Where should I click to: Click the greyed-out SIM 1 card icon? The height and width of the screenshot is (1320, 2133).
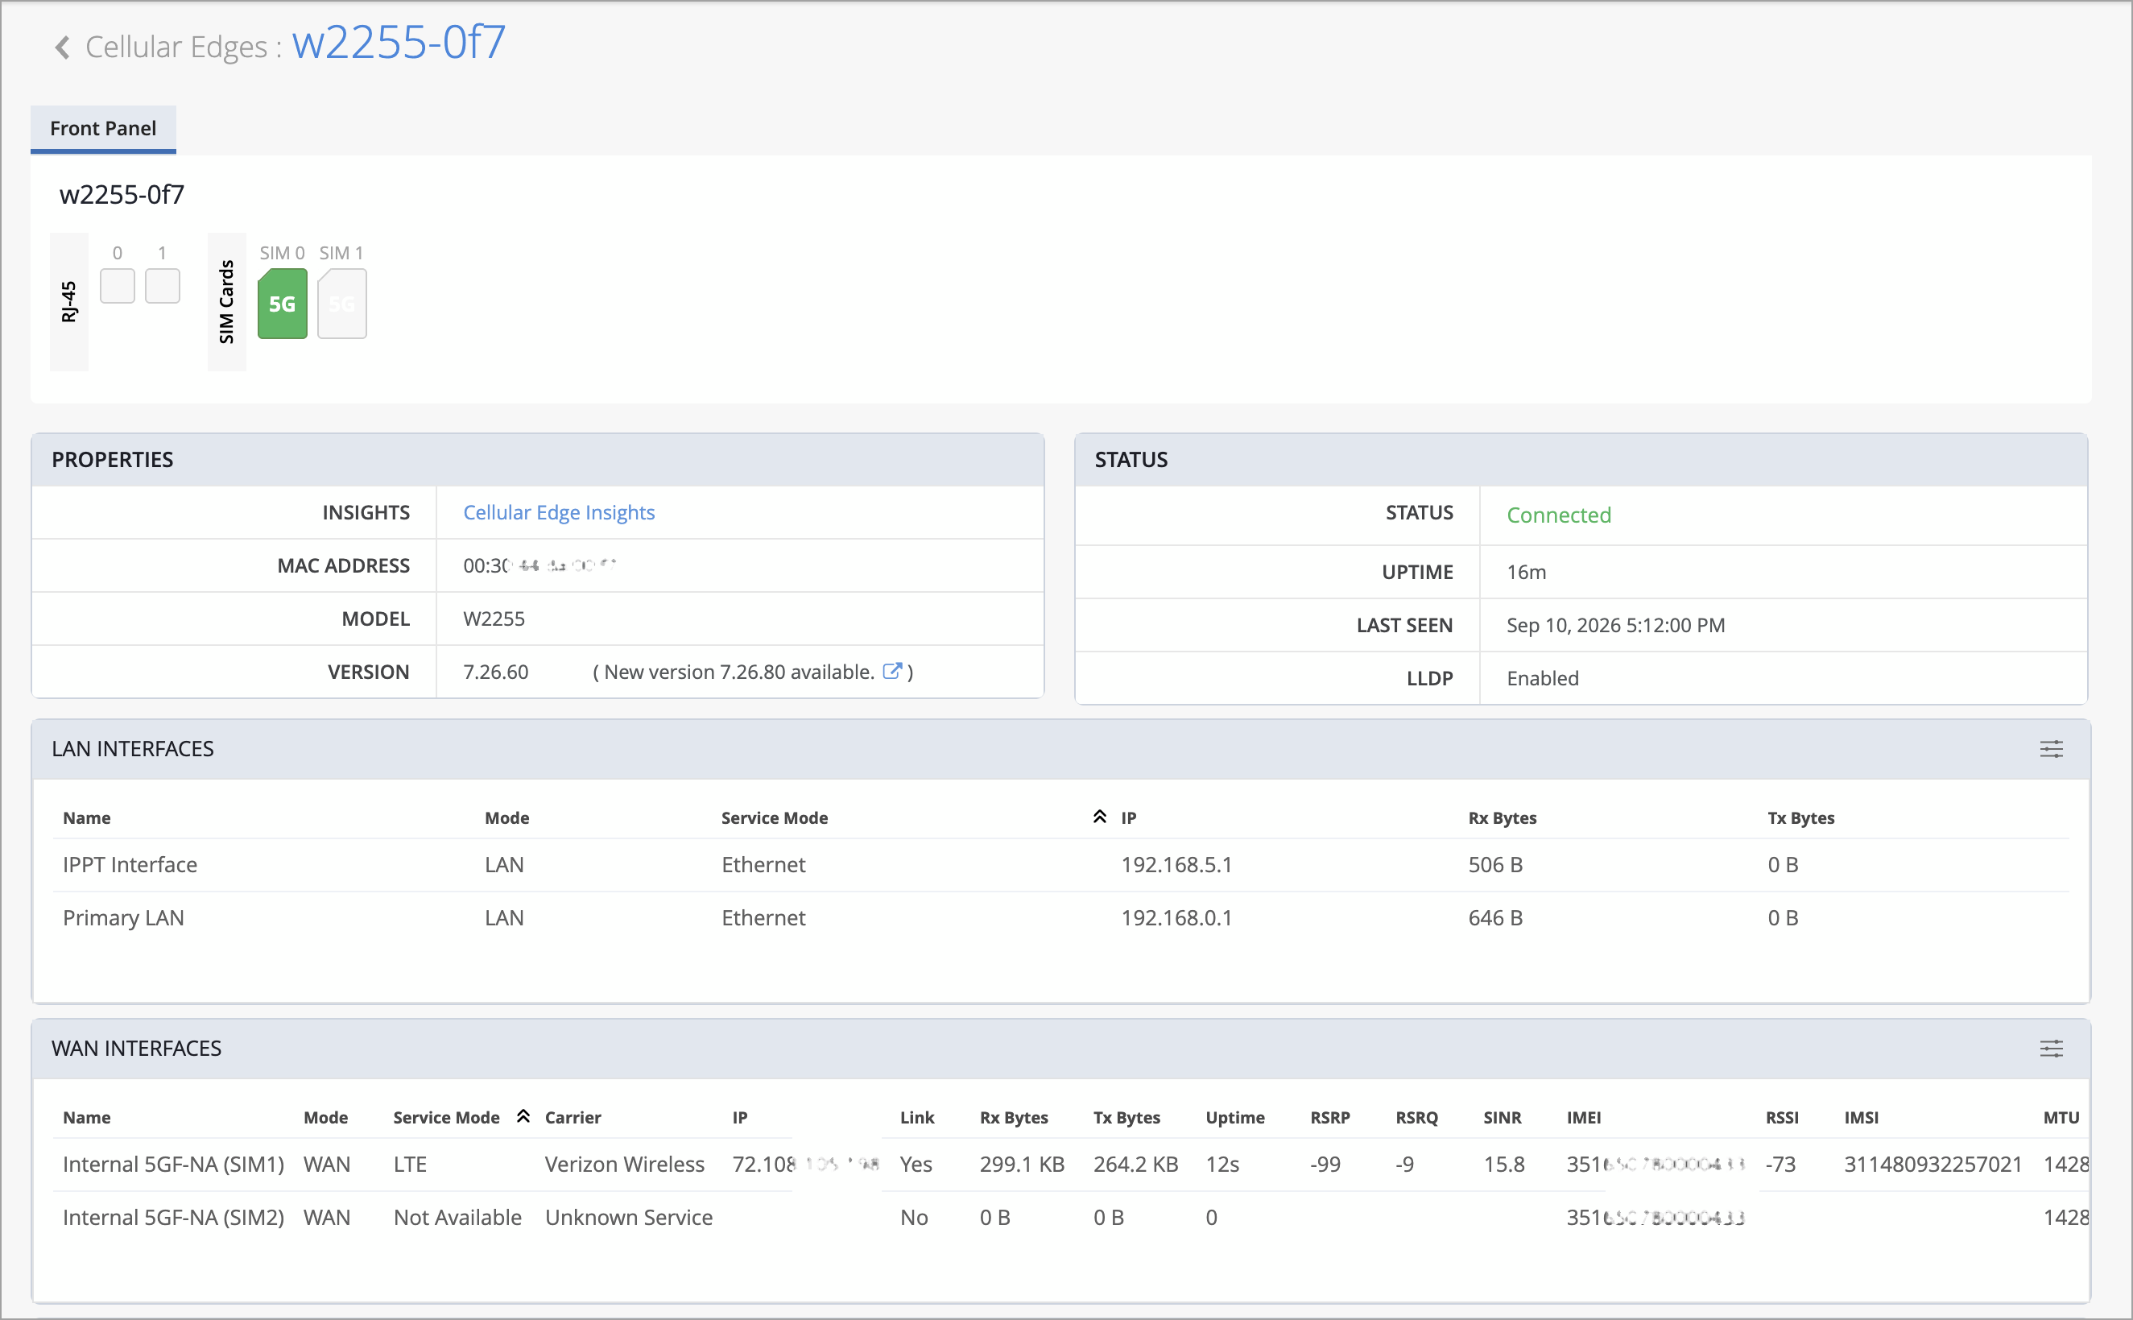[341, 304]
